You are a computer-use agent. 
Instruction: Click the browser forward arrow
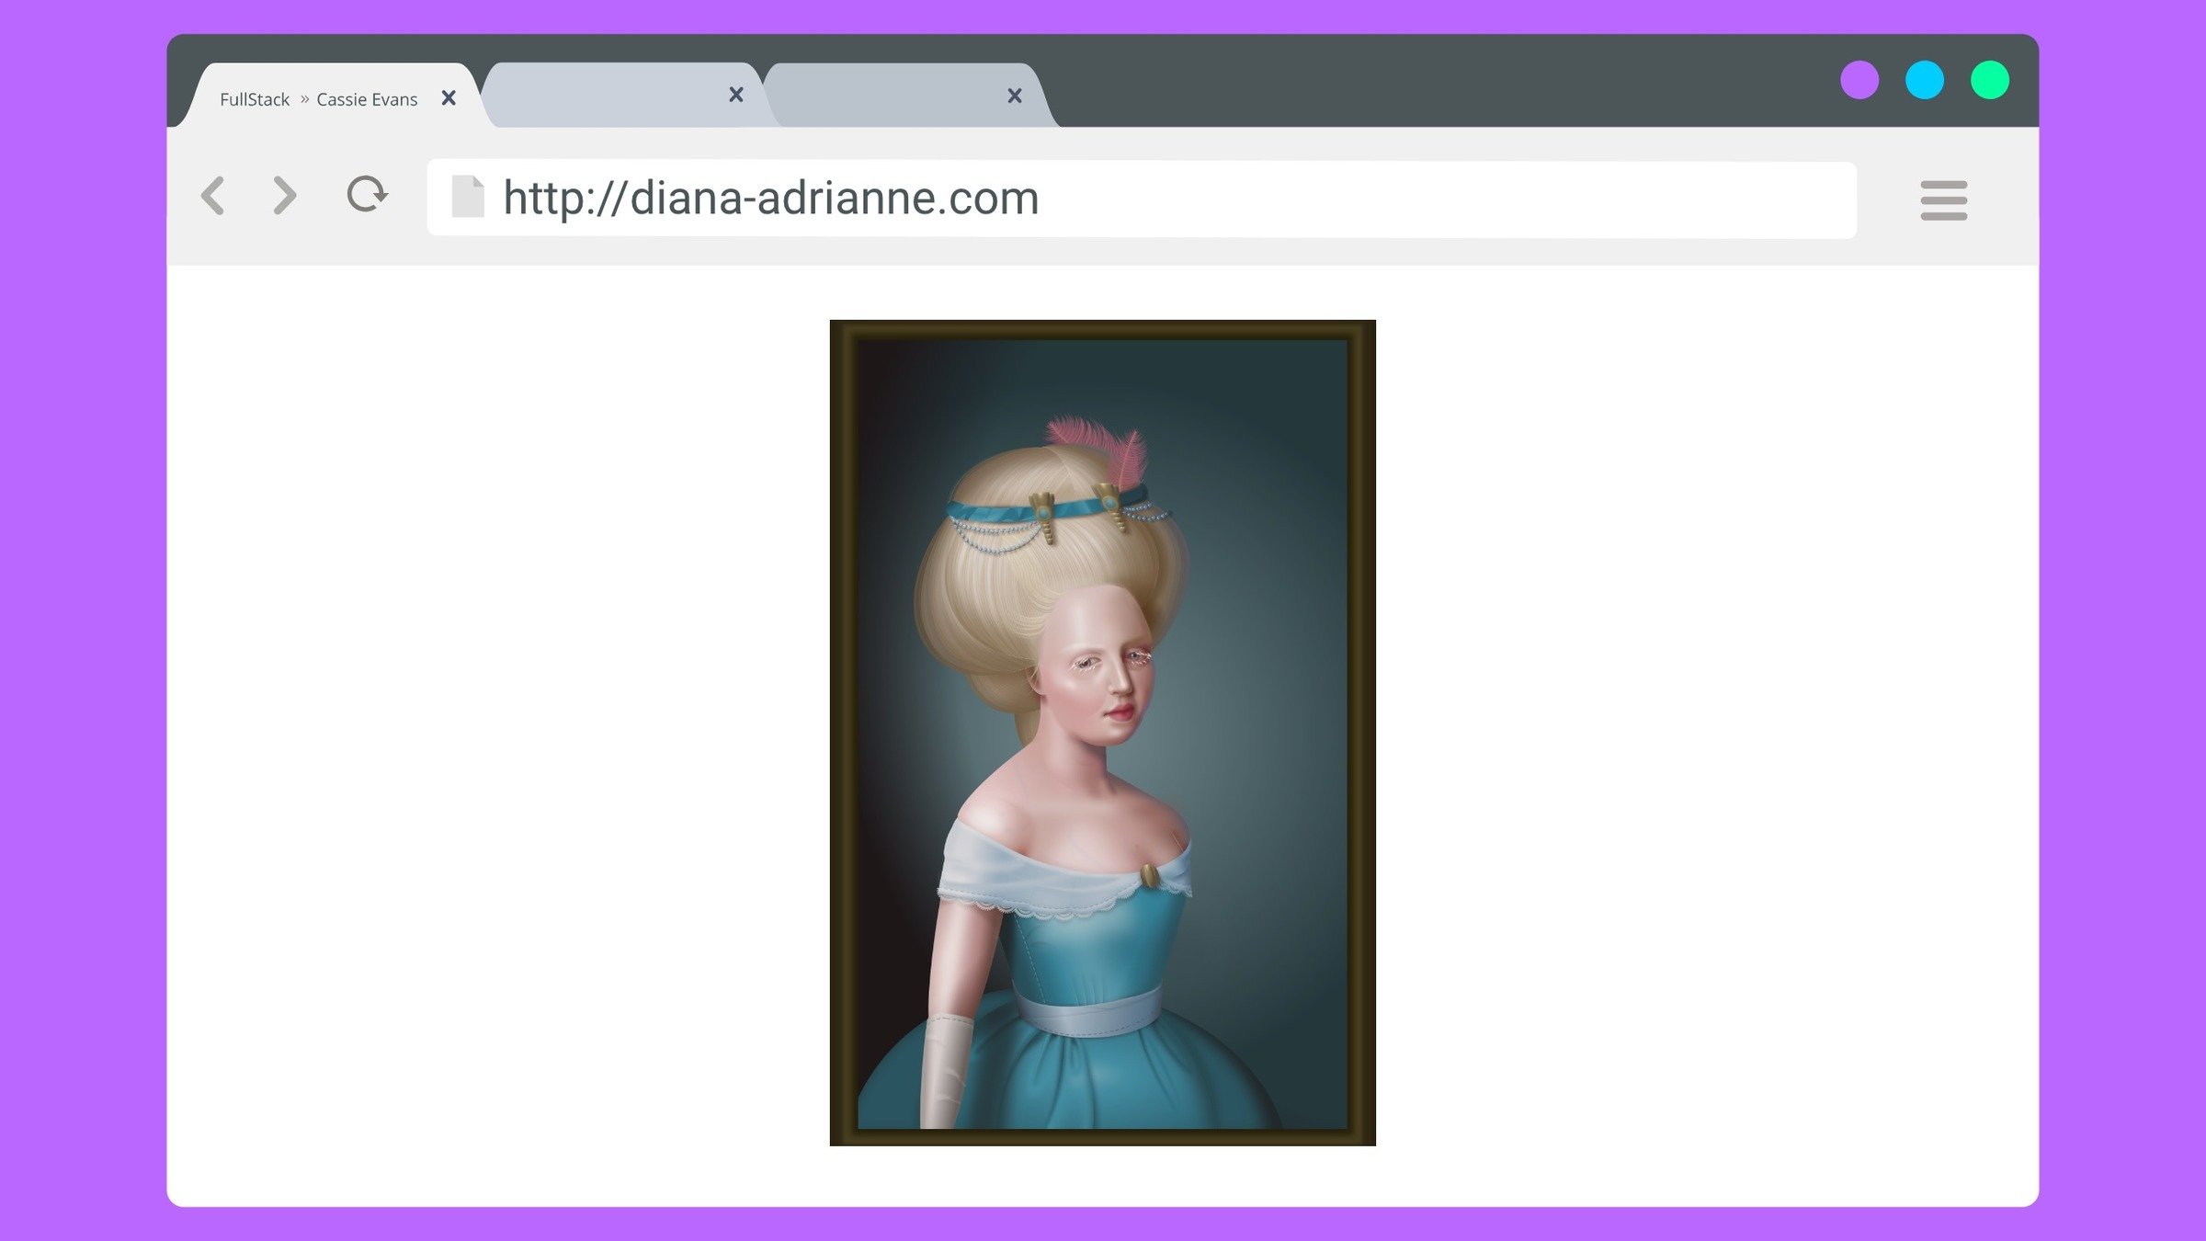[x=286, y=196]
